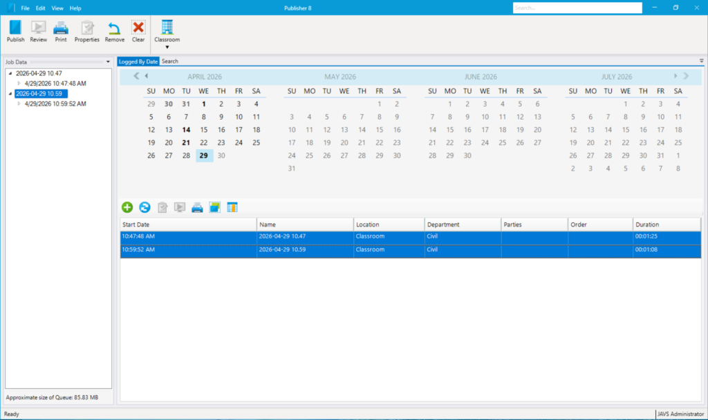This screenshot has height=420, width=708.
Task: Jump forward several months with right chevron
Action: 686,76
